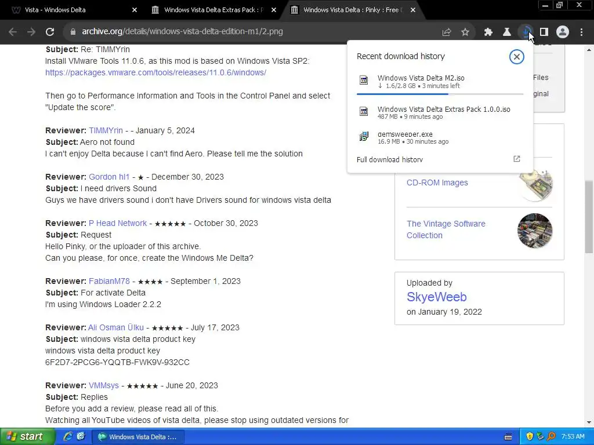Open the VMware Tools 11.0.6 packages link

(x=155, y=72)
